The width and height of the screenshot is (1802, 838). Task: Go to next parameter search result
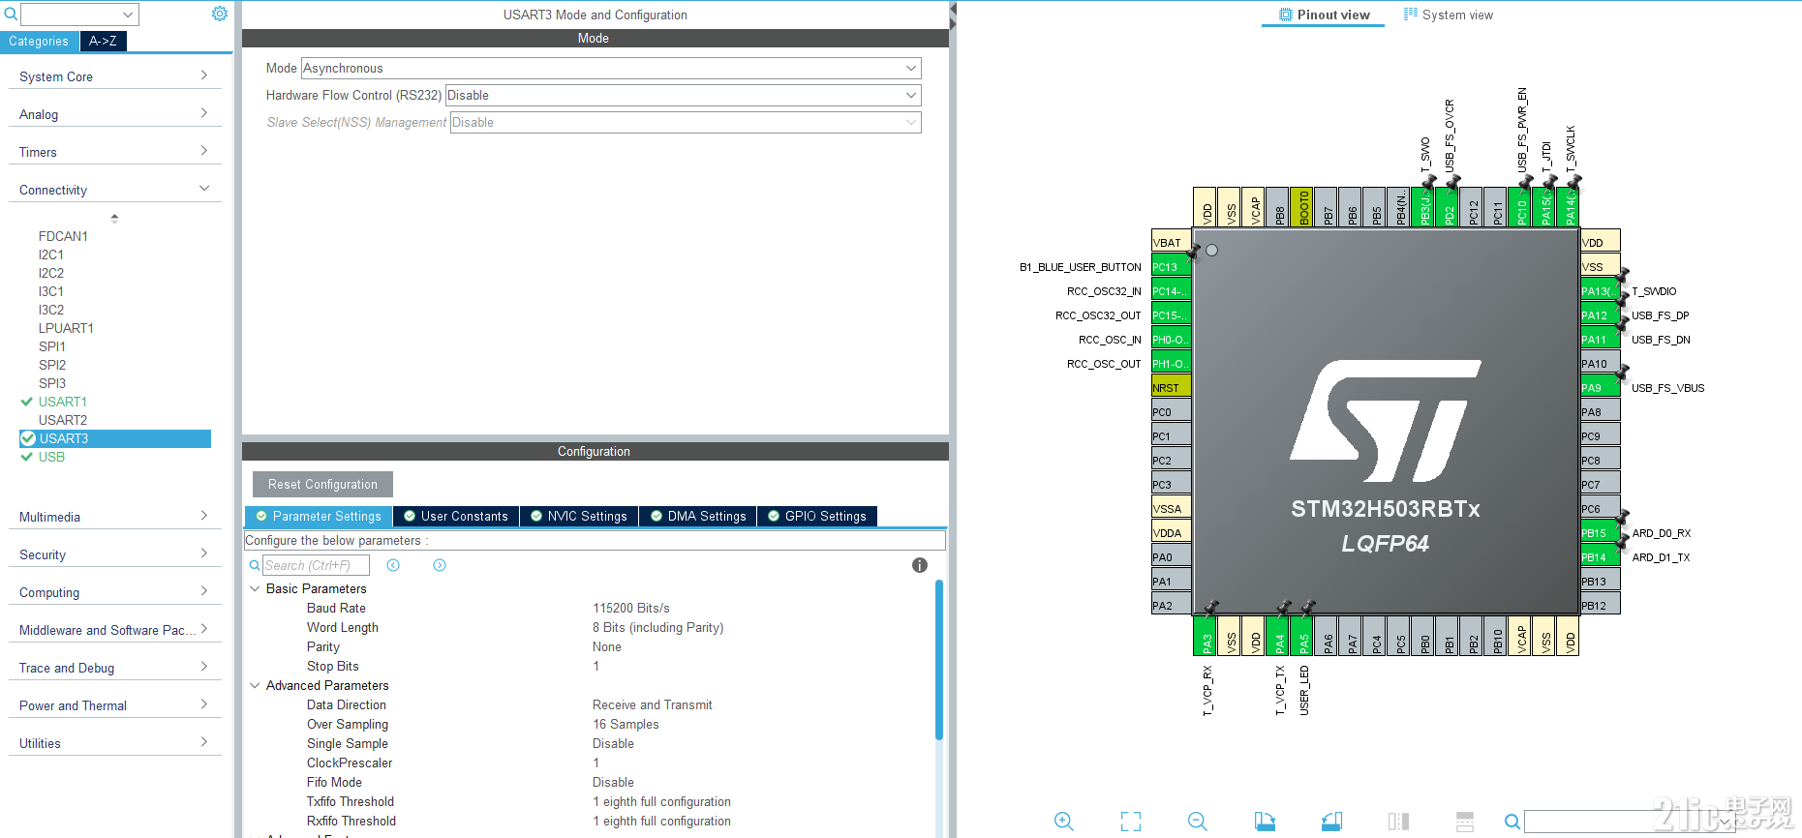440,565
